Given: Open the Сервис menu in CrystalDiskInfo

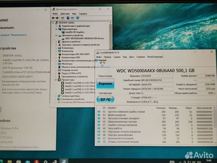Looking at the screenshot, I should coord(117,57).
